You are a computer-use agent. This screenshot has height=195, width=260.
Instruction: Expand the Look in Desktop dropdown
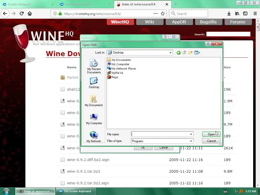coord(170,53)
